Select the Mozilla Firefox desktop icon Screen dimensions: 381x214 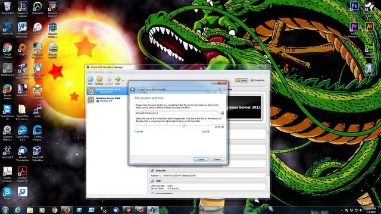(x=7, y=92)
